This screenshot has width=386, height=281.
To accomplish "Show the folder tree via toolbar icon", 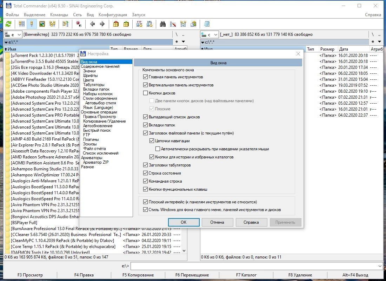I will tap(52, 24).
